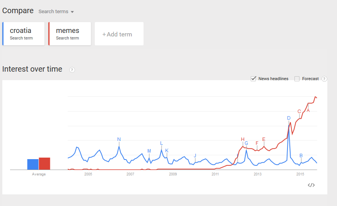This screenshot has width=337, height=206.
Task: Select headline marker E on red line
Action: click(264, 139)
